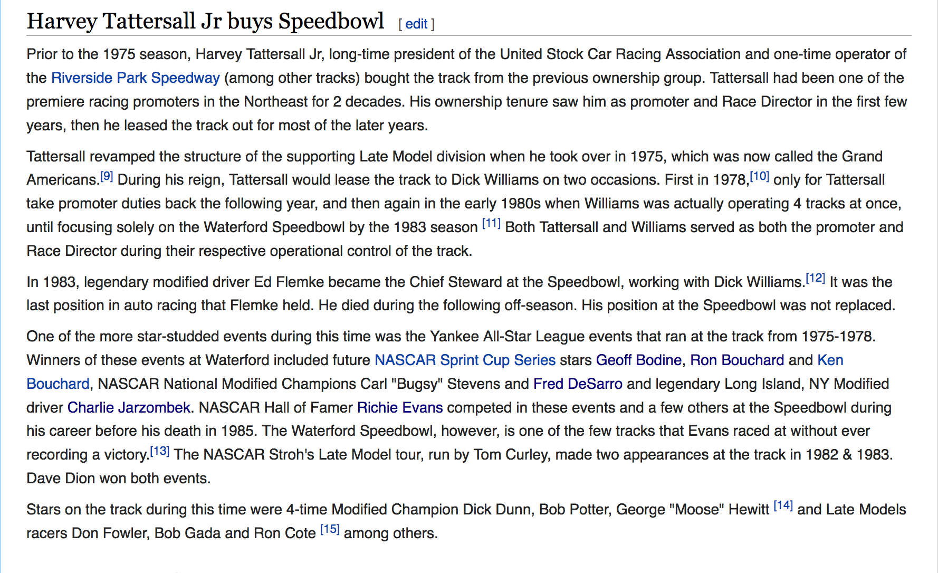
Task: Open the Fred DeSarro link
Action: tap(578, 384)
